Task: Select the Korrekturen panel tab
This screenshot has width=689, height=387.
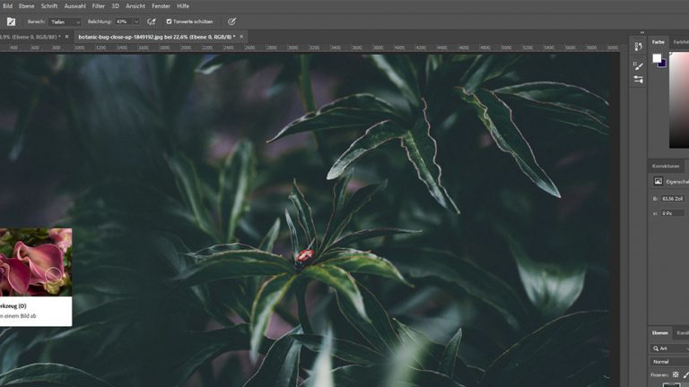Action: (x=666, y=166)
